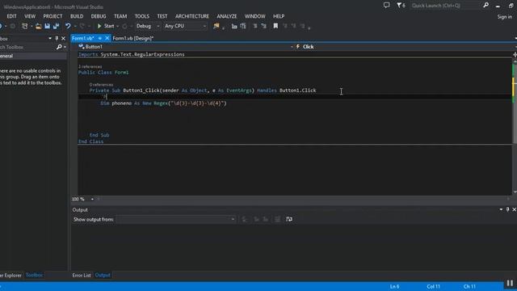Viewport: 517px width, 291px height.
Task: Close the Output panel
Action: pyautogui.click(x=514, y=209)
